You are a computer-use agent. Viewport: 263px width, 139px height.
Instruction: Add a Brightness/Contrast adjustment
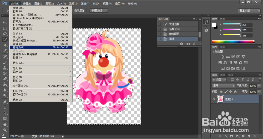(222, 57)
